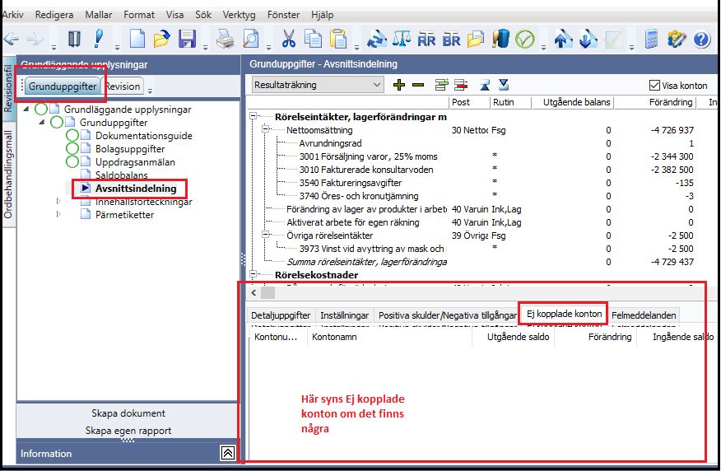Click the yellow plus add icon
Viewport: 721px width, 471px height.
(x=399, y=85)
